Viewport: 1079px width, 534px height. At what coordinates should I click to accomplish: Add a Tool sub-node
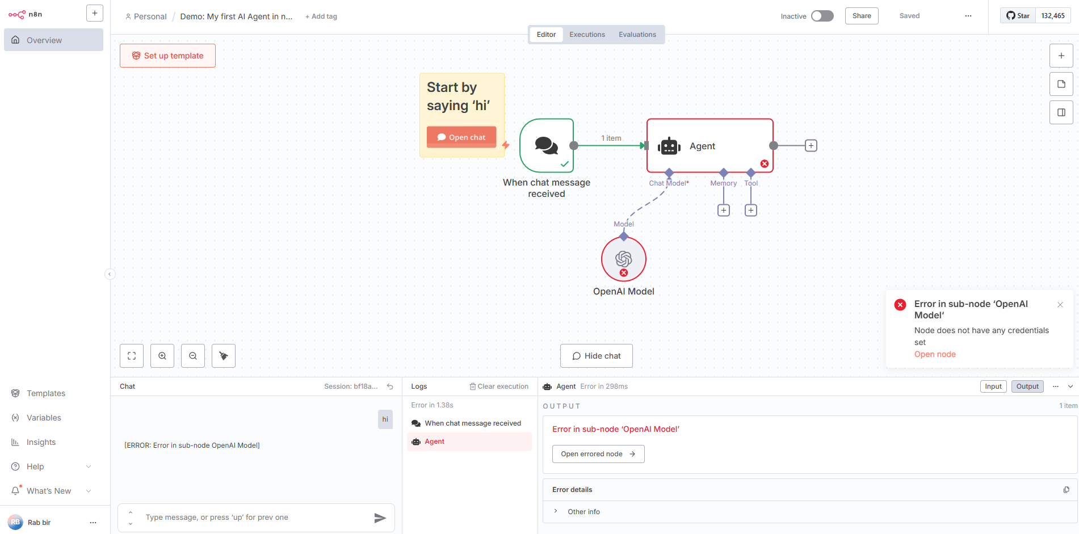tap(751, 211)
